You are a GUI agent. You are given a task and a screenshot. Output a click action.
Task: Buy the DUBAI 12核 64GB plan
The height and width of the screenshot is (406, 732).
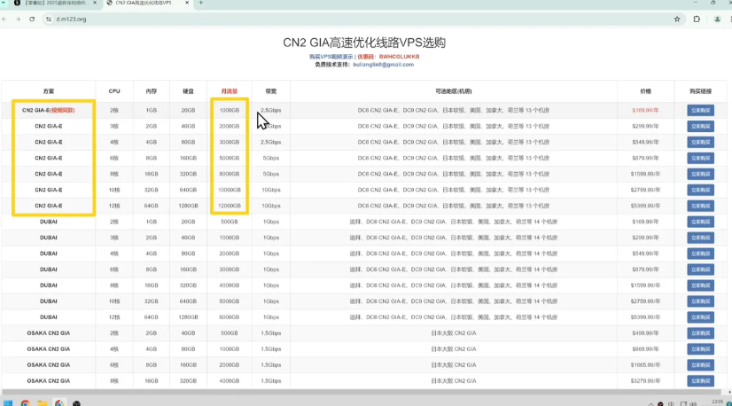[x=700, y=317]
